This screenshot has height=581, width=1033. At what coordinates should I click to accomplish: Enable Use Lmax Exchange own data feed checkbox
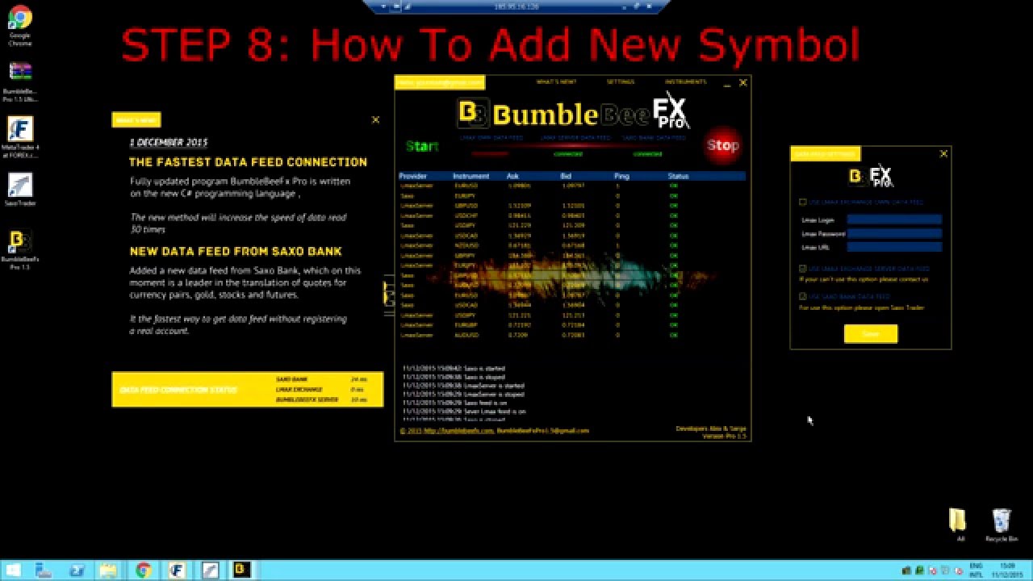[x=802, y=202]
